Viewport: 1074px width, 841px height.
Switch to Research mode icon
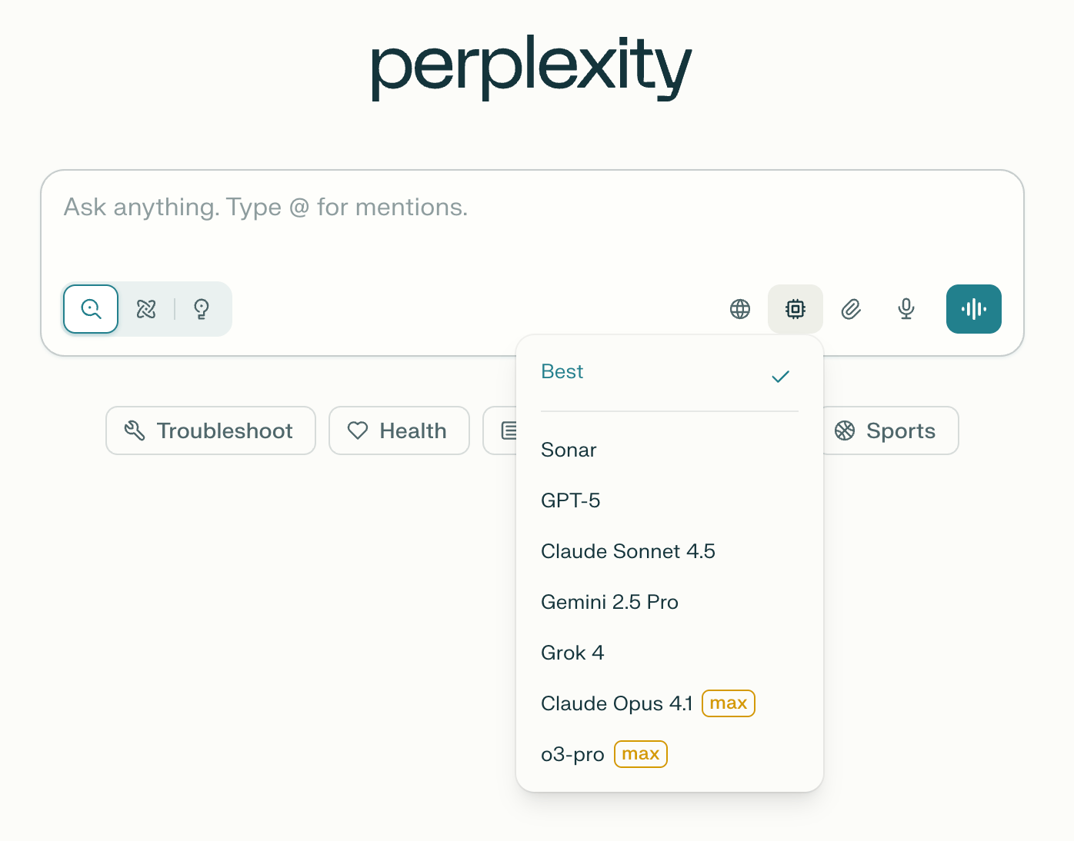[146, 309]
